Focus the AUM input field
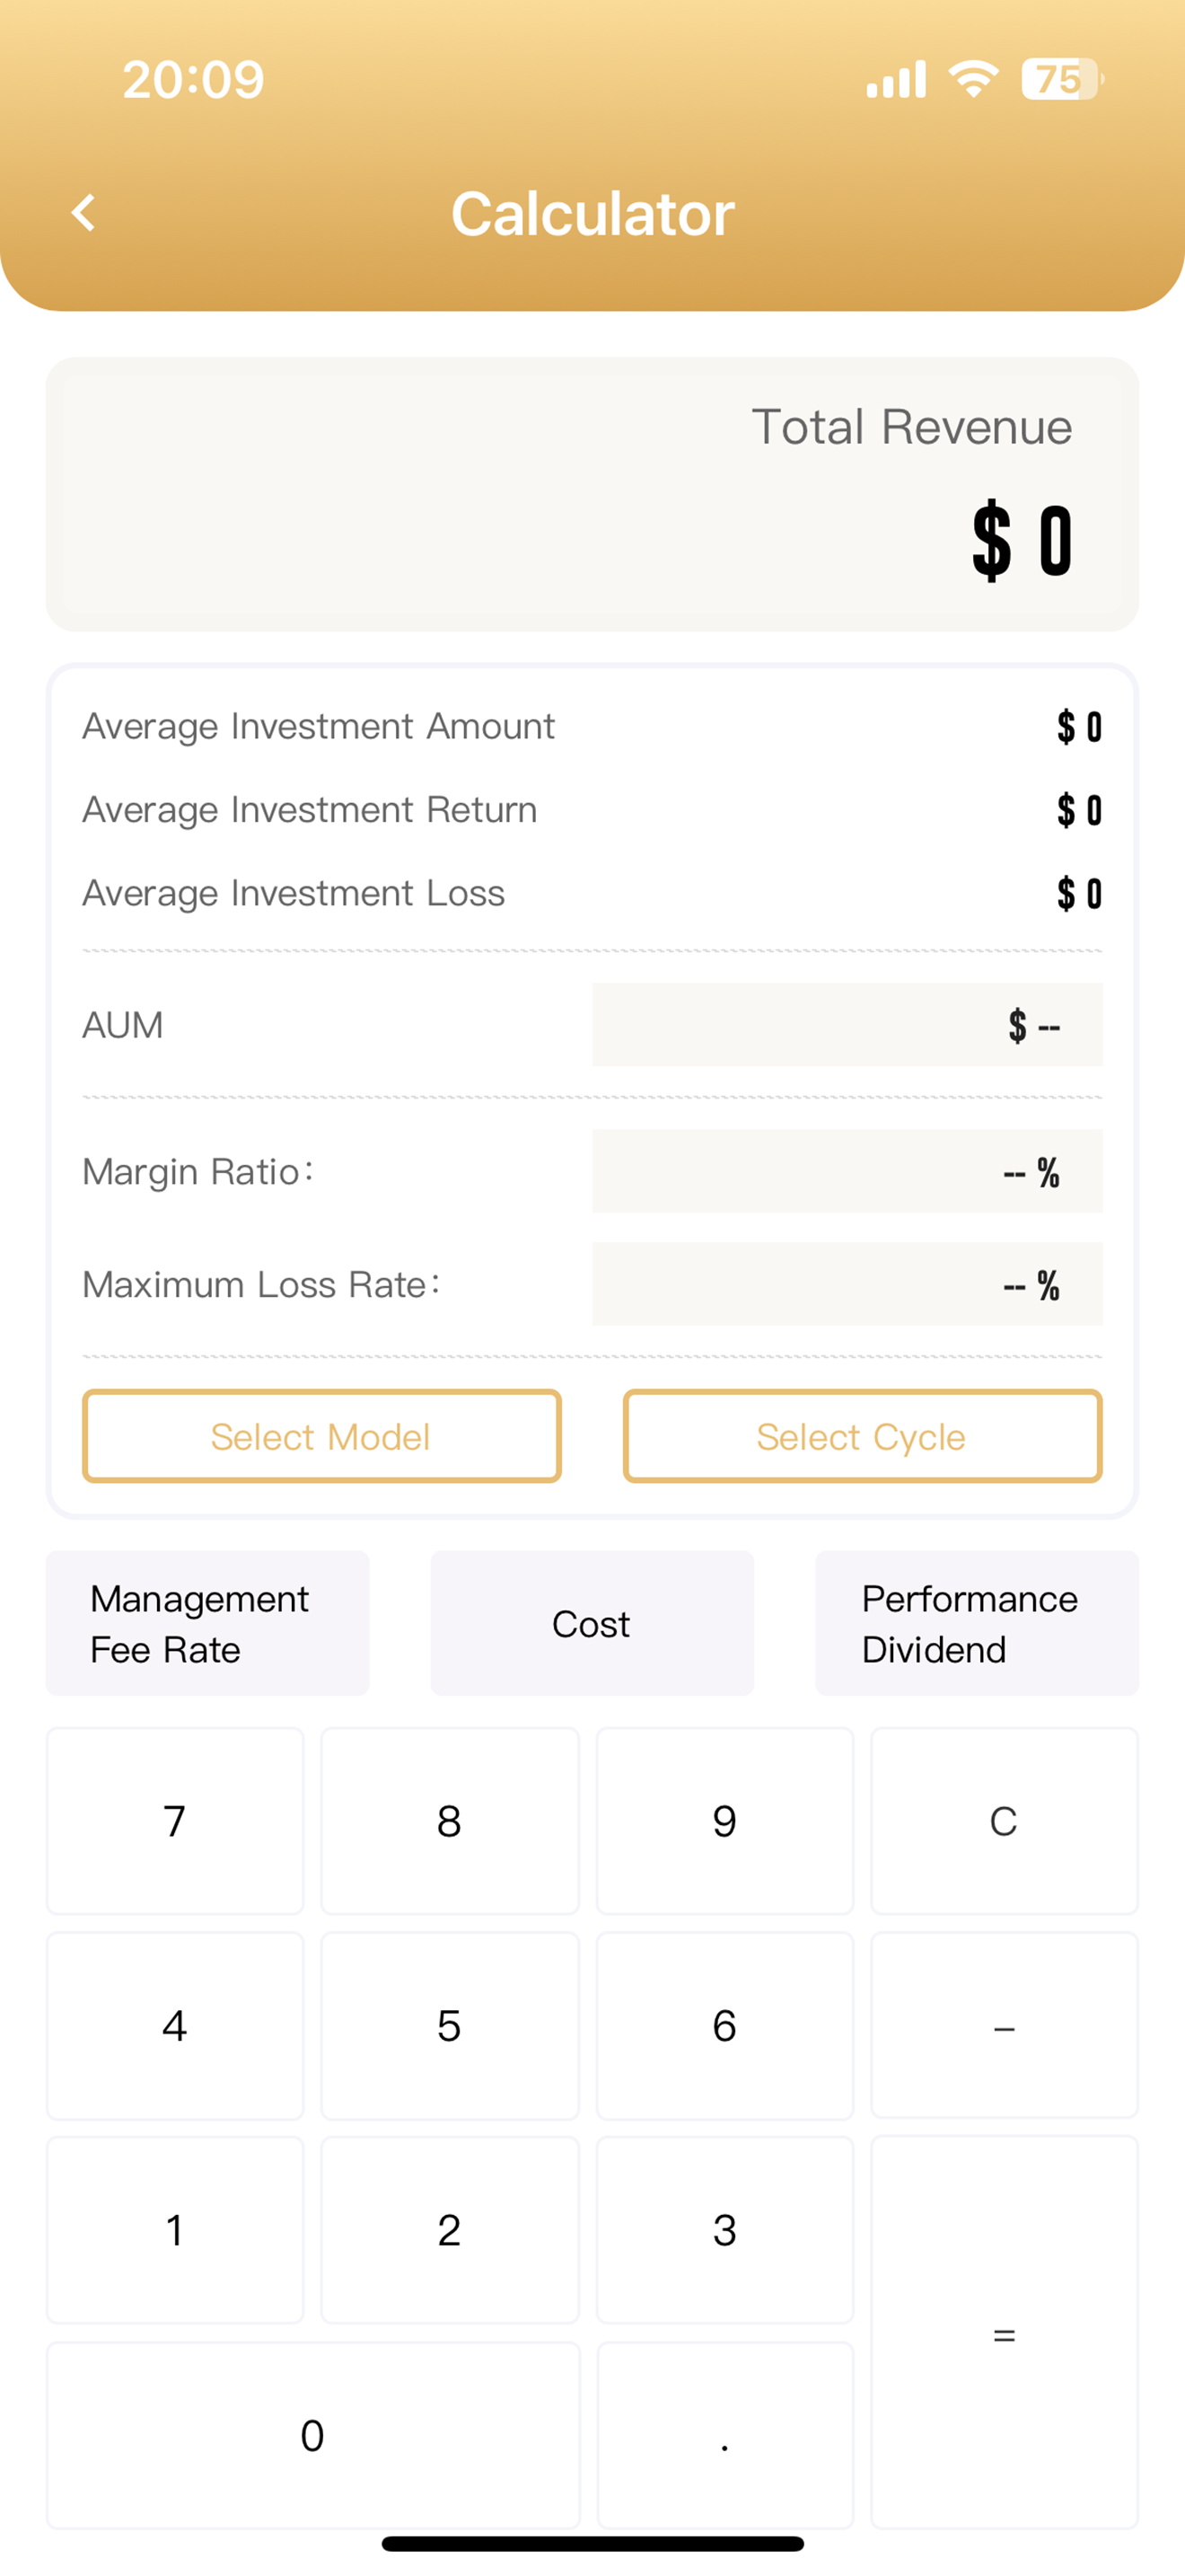 pyautogui.click(x=847, y=1025)
